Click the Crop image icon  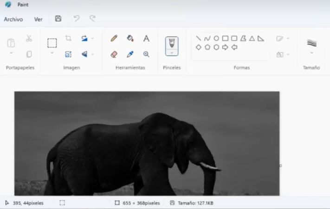coord(68,38)
